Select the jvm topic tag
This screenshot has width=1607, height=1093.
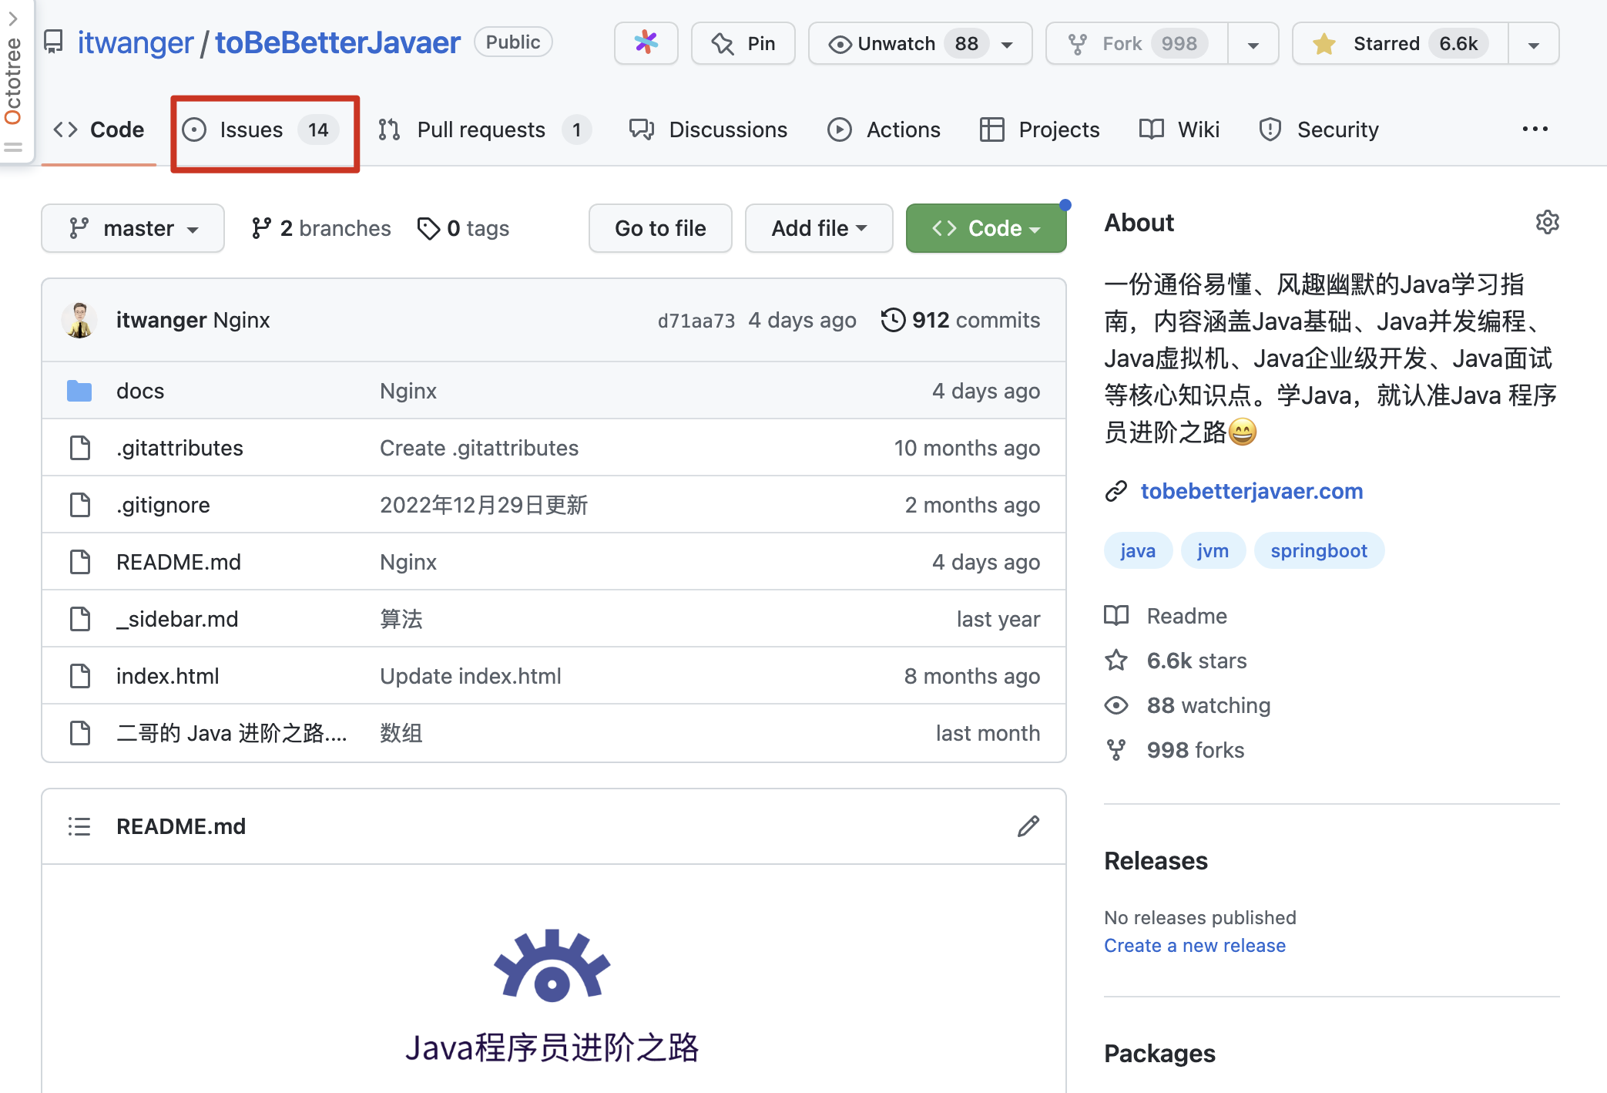tap(1213, 550)
